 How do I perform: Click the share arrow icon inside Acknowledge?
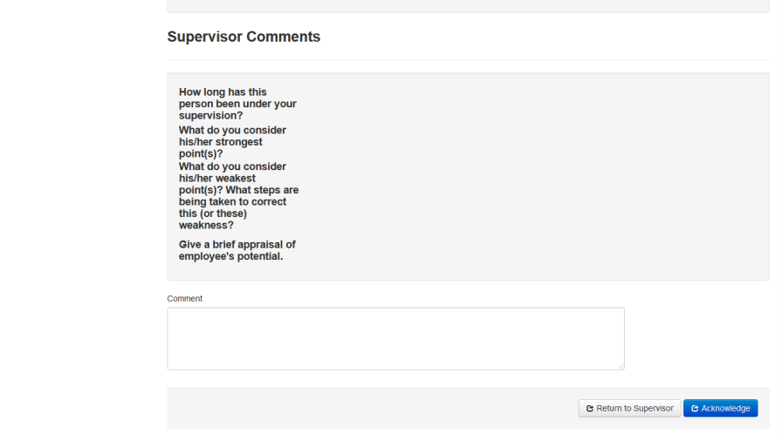click(x=695, y=408)
